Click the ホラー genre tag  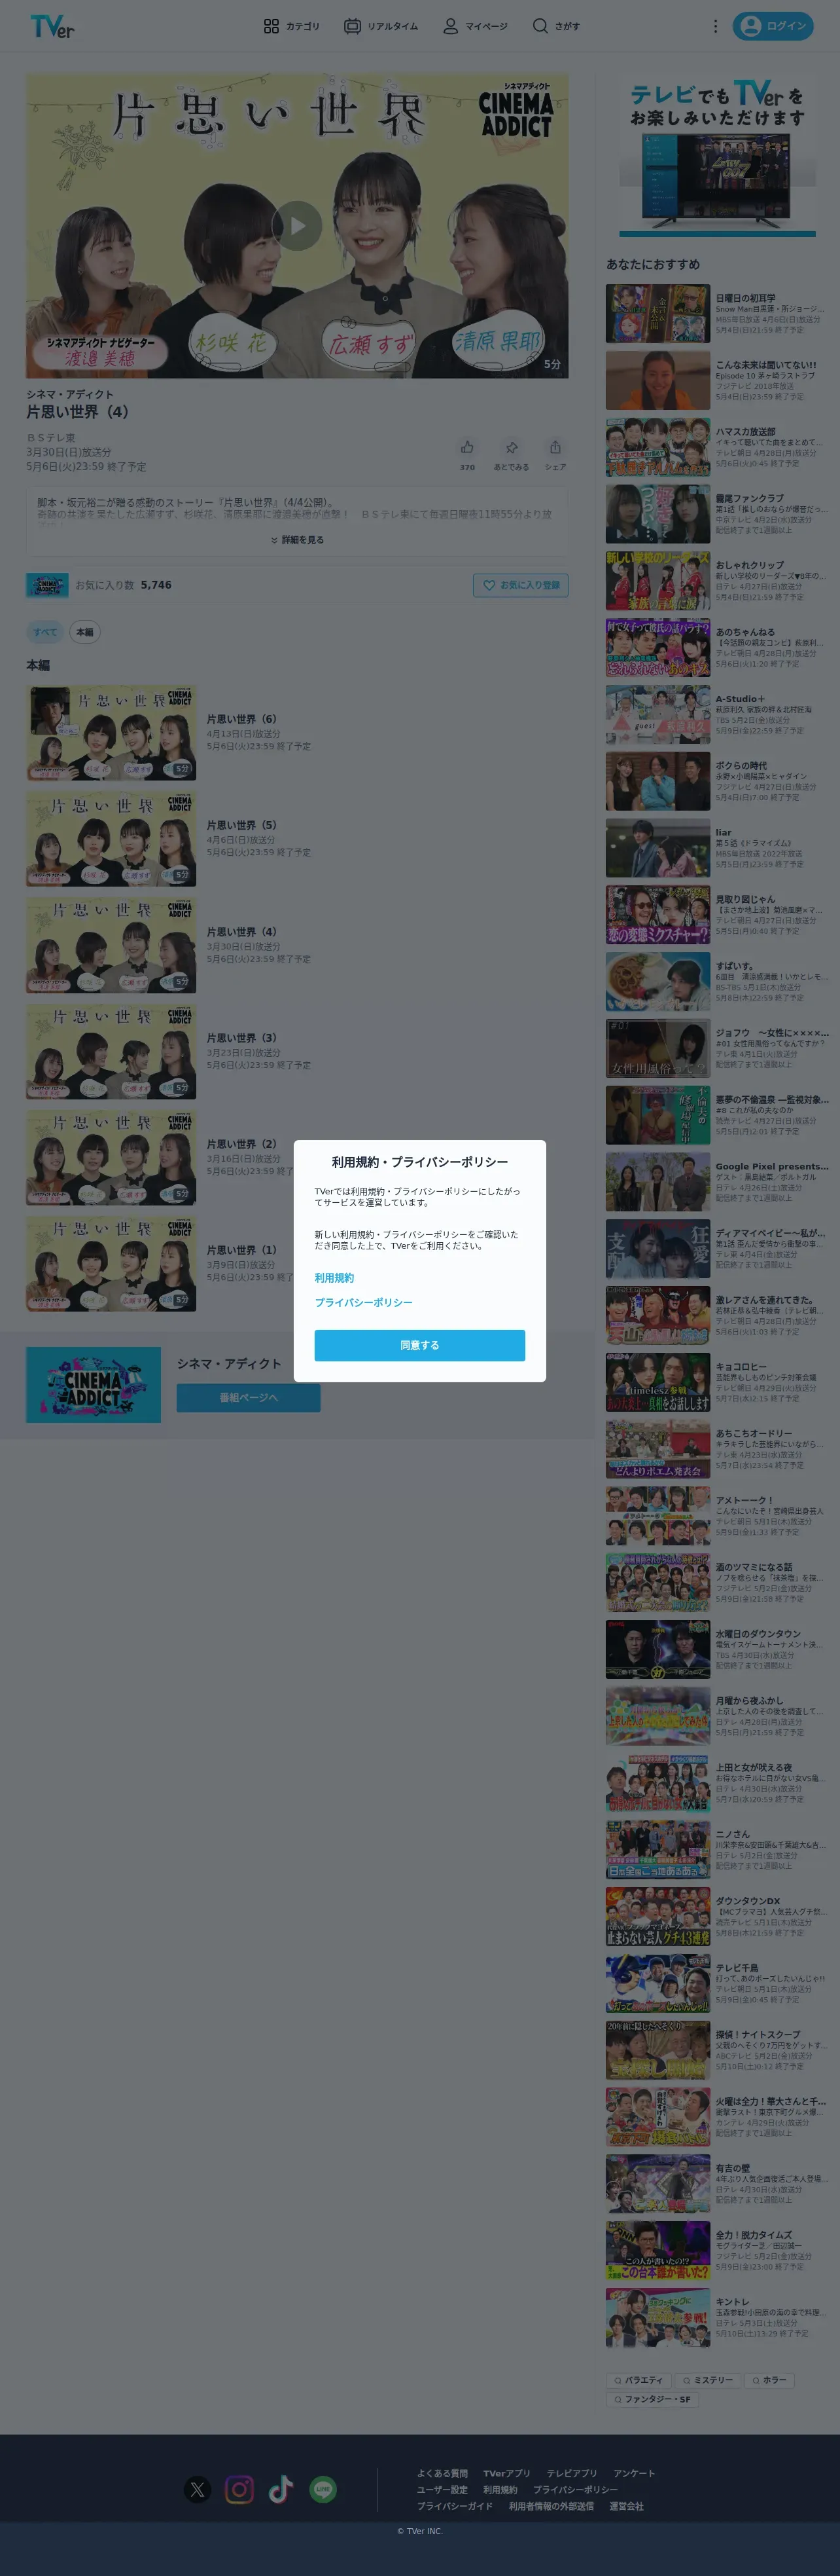[x=769, y=2380]
